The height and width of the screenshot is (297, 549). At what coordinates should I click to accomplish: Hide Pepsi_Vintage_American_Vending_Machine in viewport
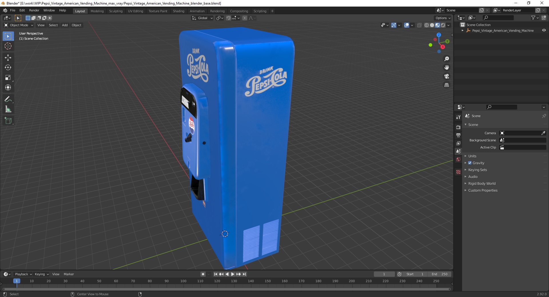click(544, 31)
